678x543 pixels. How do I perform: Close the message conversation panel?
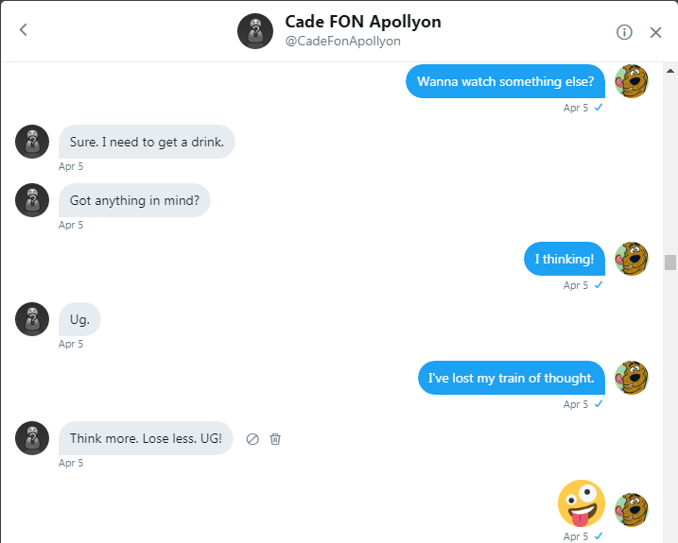coord(655,32)
